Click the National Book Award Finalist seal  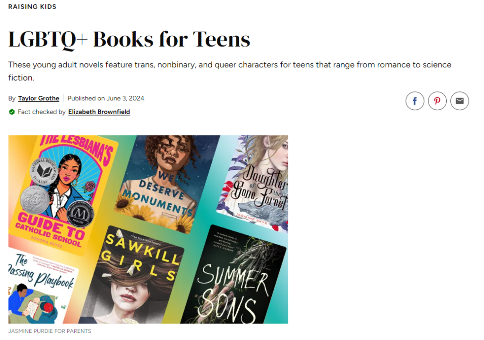pyautogui.click(x=44, y=171)
